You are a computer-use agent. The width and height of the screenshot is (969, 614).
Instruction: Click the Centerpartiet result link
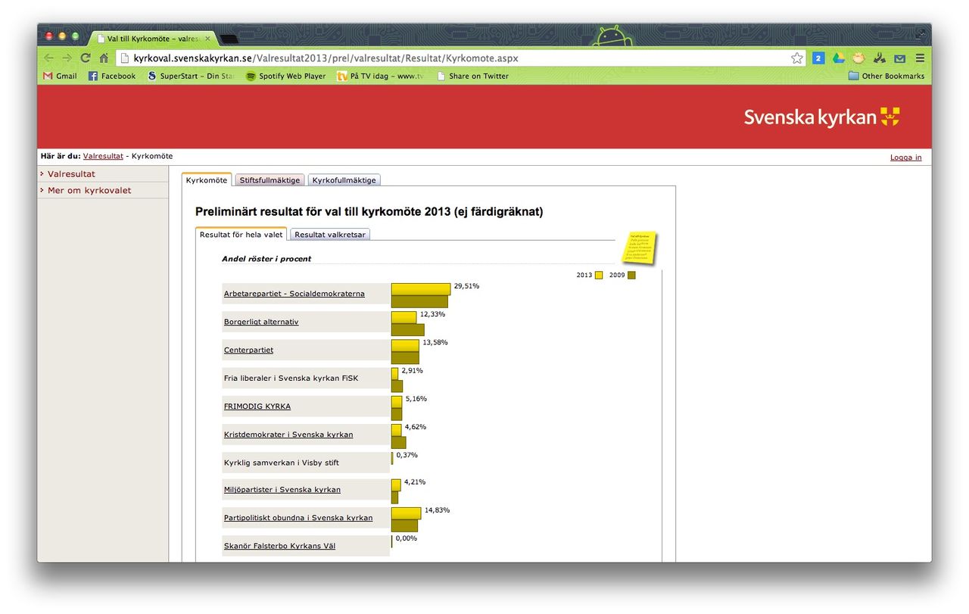[x=248, y=350]
